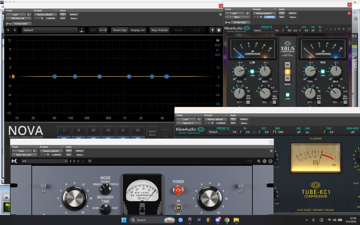Screen dimensions: 360x225
Task: Click the Windows taskbar Search box
Action: 152,220
